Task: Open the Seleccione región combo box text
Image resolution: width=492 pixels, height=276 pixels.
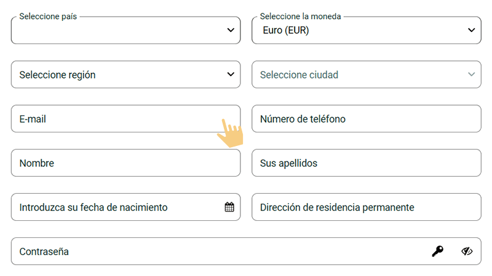Action: pos(57,75)
